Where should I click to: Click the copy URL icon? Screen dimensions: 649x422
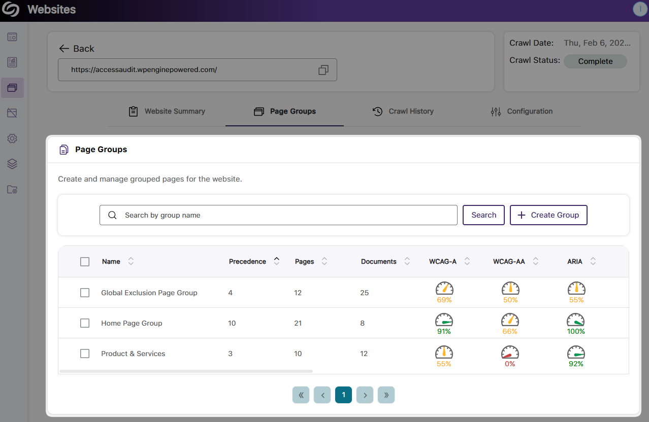click(x=323, y=70)
